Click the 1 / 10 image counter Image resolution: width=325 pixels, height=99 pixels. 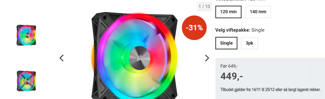pos(204,7)
